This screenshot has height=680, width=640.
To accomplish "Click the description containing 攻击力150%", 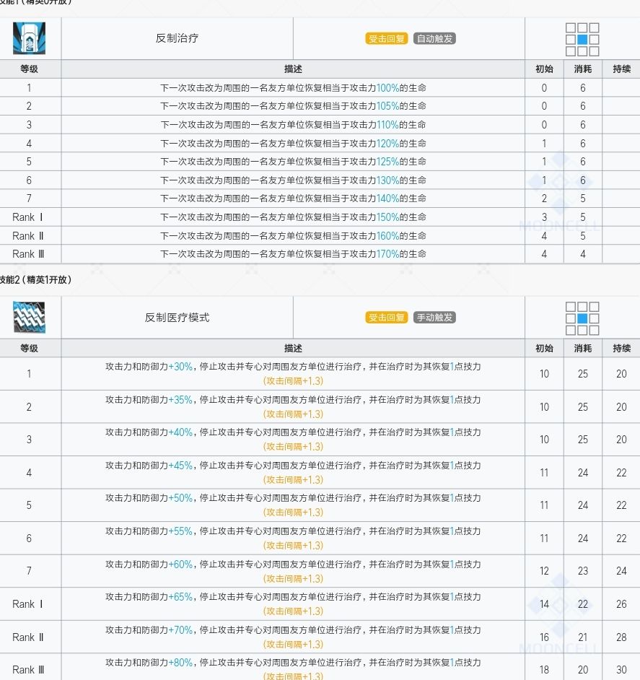I will pos(293,217).
